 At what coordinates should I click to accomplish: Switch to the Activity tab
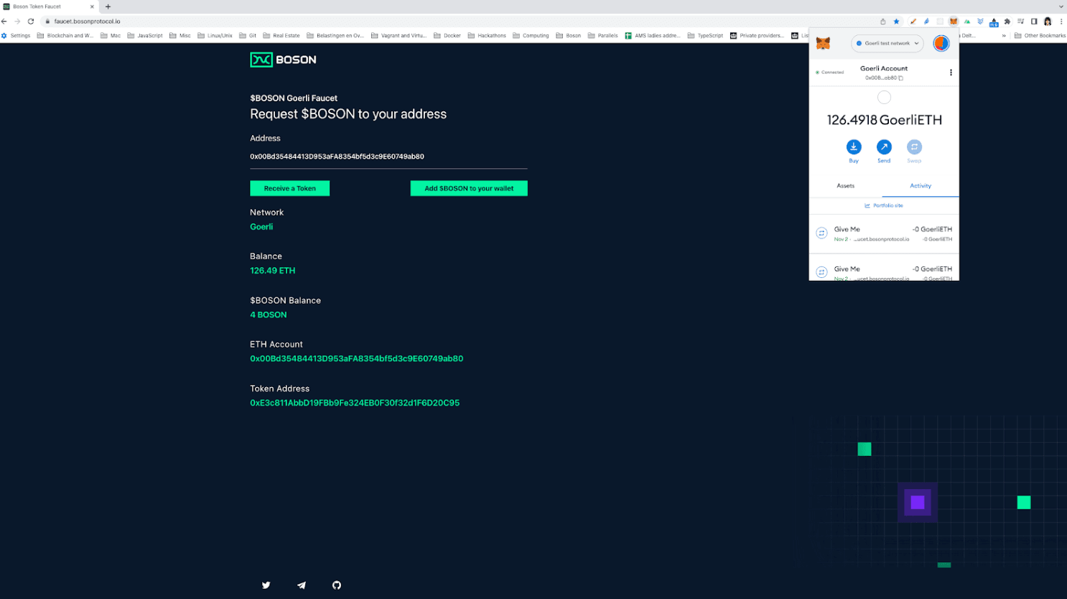coord(921,186)
